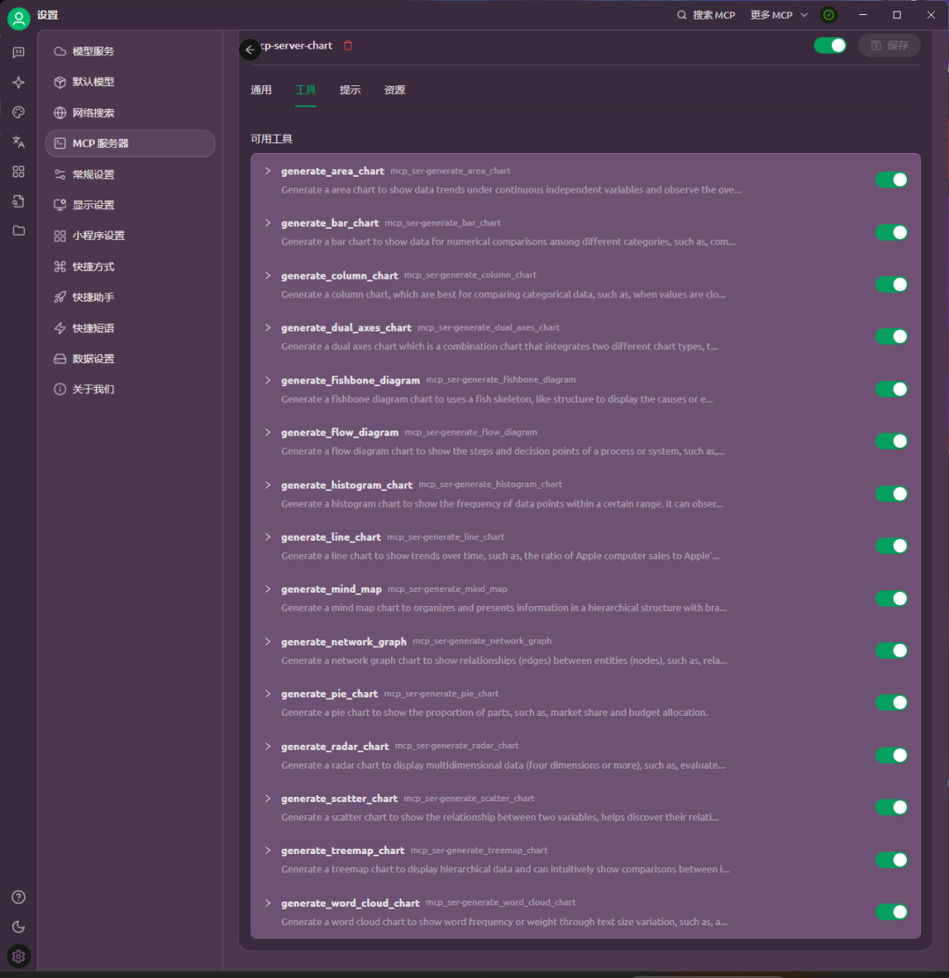Open 显示设置 settings section
Screen dimensions: 949x978
(130, 205)
